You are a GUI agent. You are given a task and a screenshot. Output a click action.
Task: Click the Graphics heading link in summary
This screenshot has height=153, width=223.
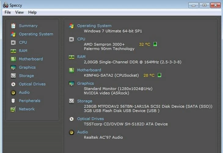point(86,84)
